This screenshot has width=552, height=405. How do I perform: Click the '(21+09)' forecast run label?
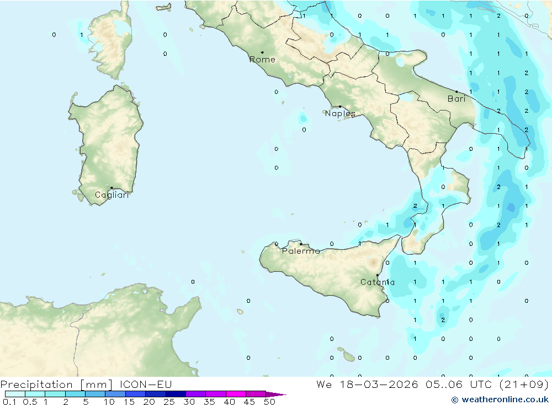coord(524,385)
